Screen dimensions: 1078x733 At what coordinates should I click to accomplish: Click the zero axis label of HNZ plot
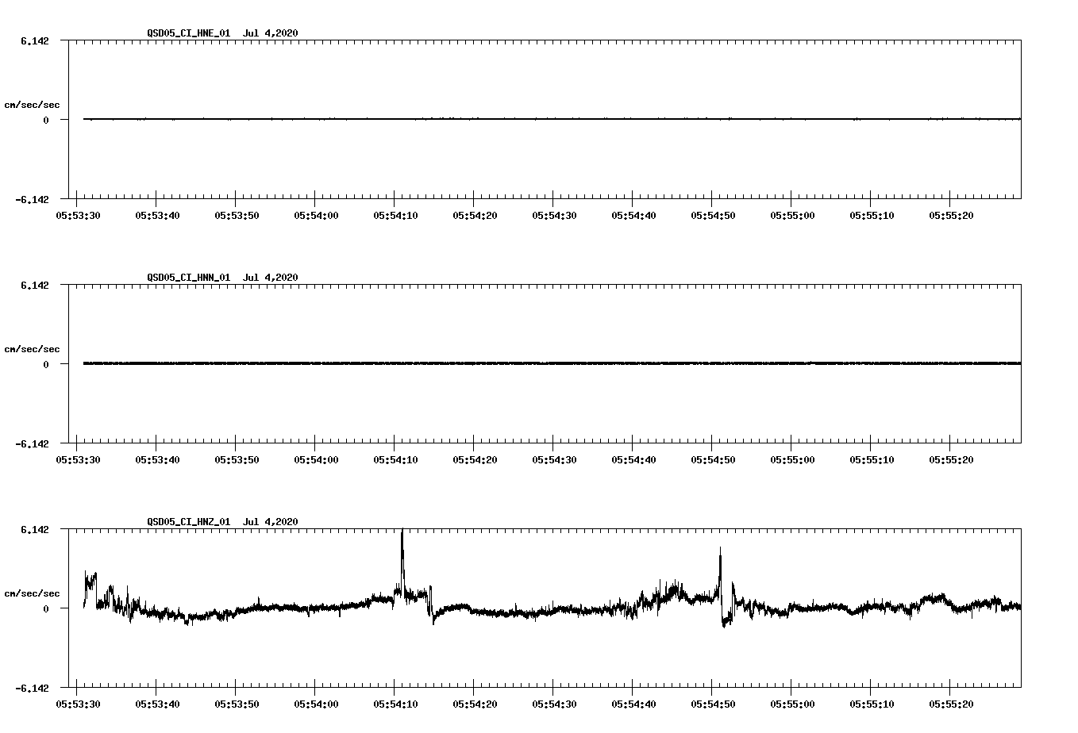pyautogui.click(x=46, y=608)
